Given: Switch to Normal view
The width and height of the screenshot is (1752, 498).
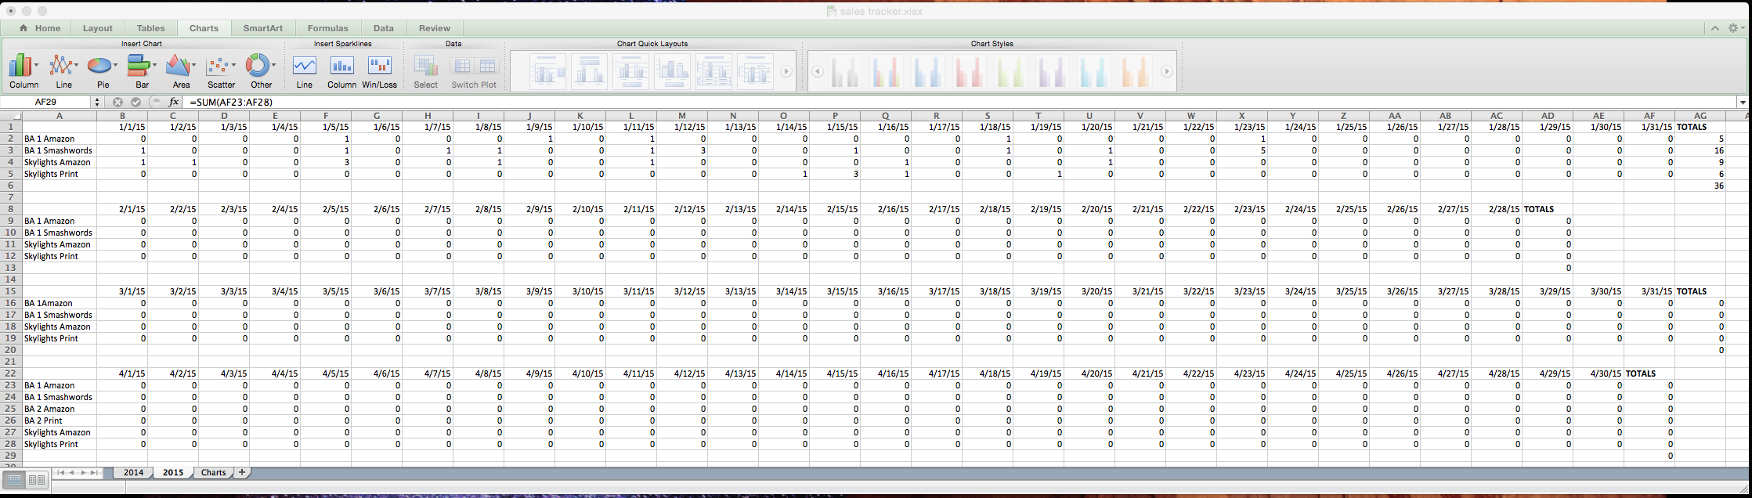Looking at the screenshot, I should (x=14, y=480).
